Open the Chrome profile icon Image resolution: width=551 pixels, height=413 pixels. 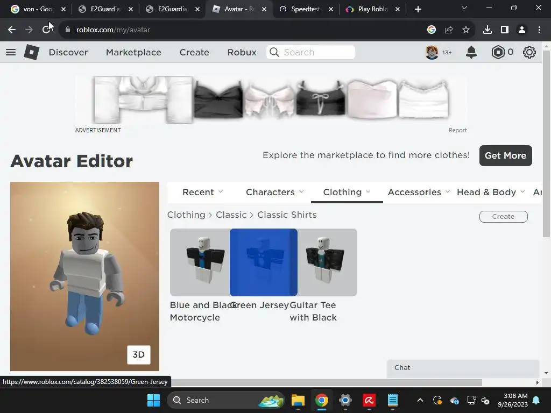point(522,30)
